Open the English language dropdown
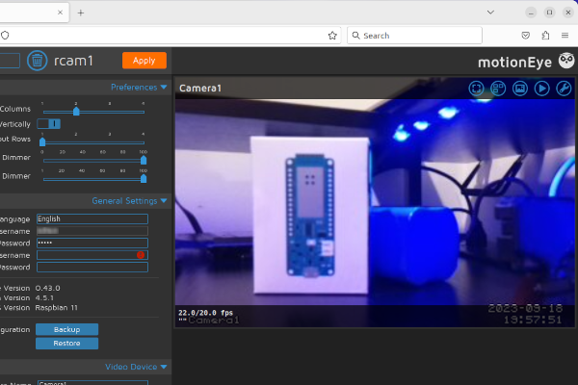Image resolution: width=578 pixels, height=385 pixels. (x=92, y=218)
